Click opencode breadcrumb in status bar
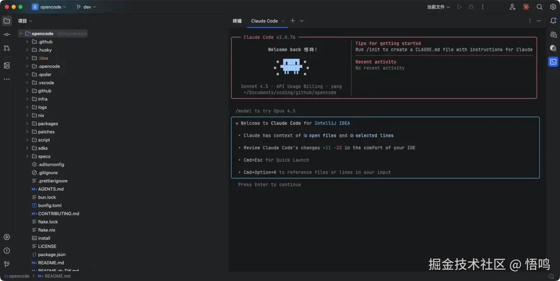 click(x=17, y=276)
